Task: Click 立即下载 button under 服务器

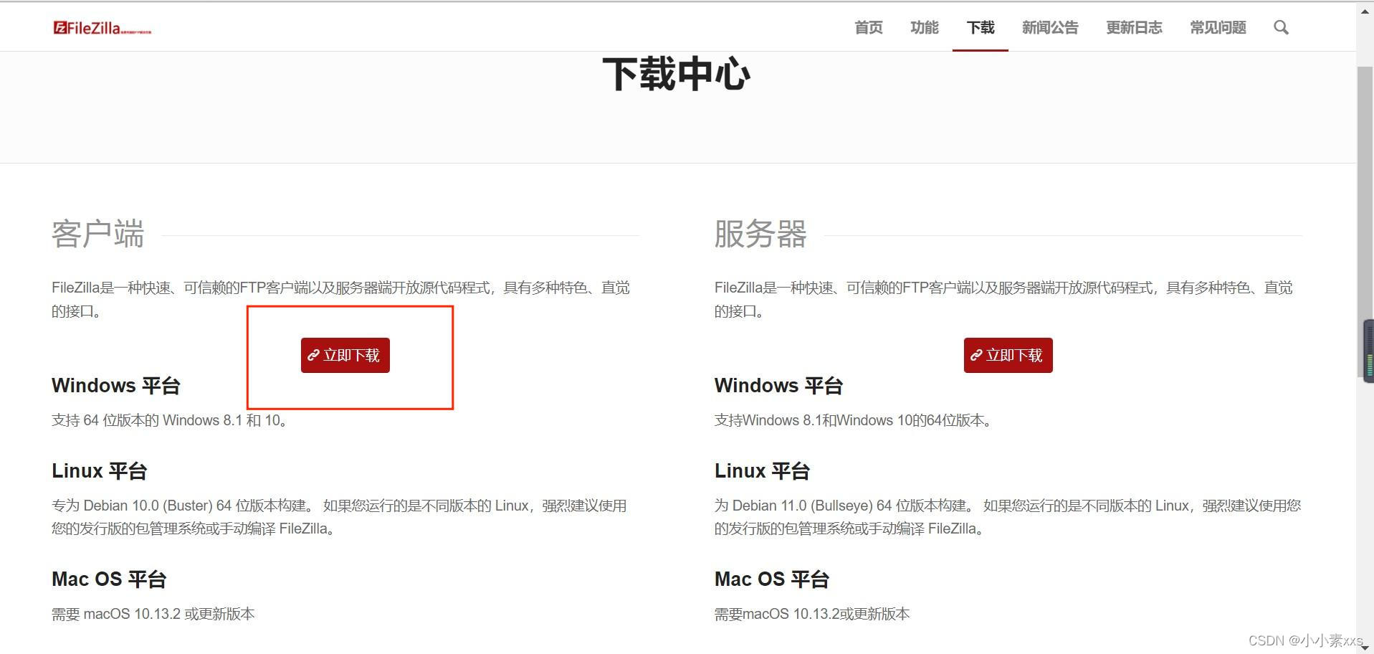Action: click(x=1008, y=355)
